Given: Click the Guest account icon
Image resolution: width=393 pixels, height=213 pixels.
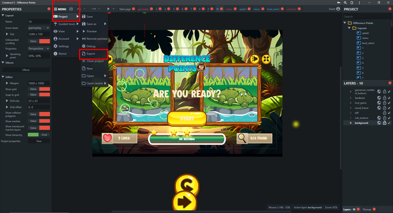Looking at the screenshot, I should (x=338, y=9).
